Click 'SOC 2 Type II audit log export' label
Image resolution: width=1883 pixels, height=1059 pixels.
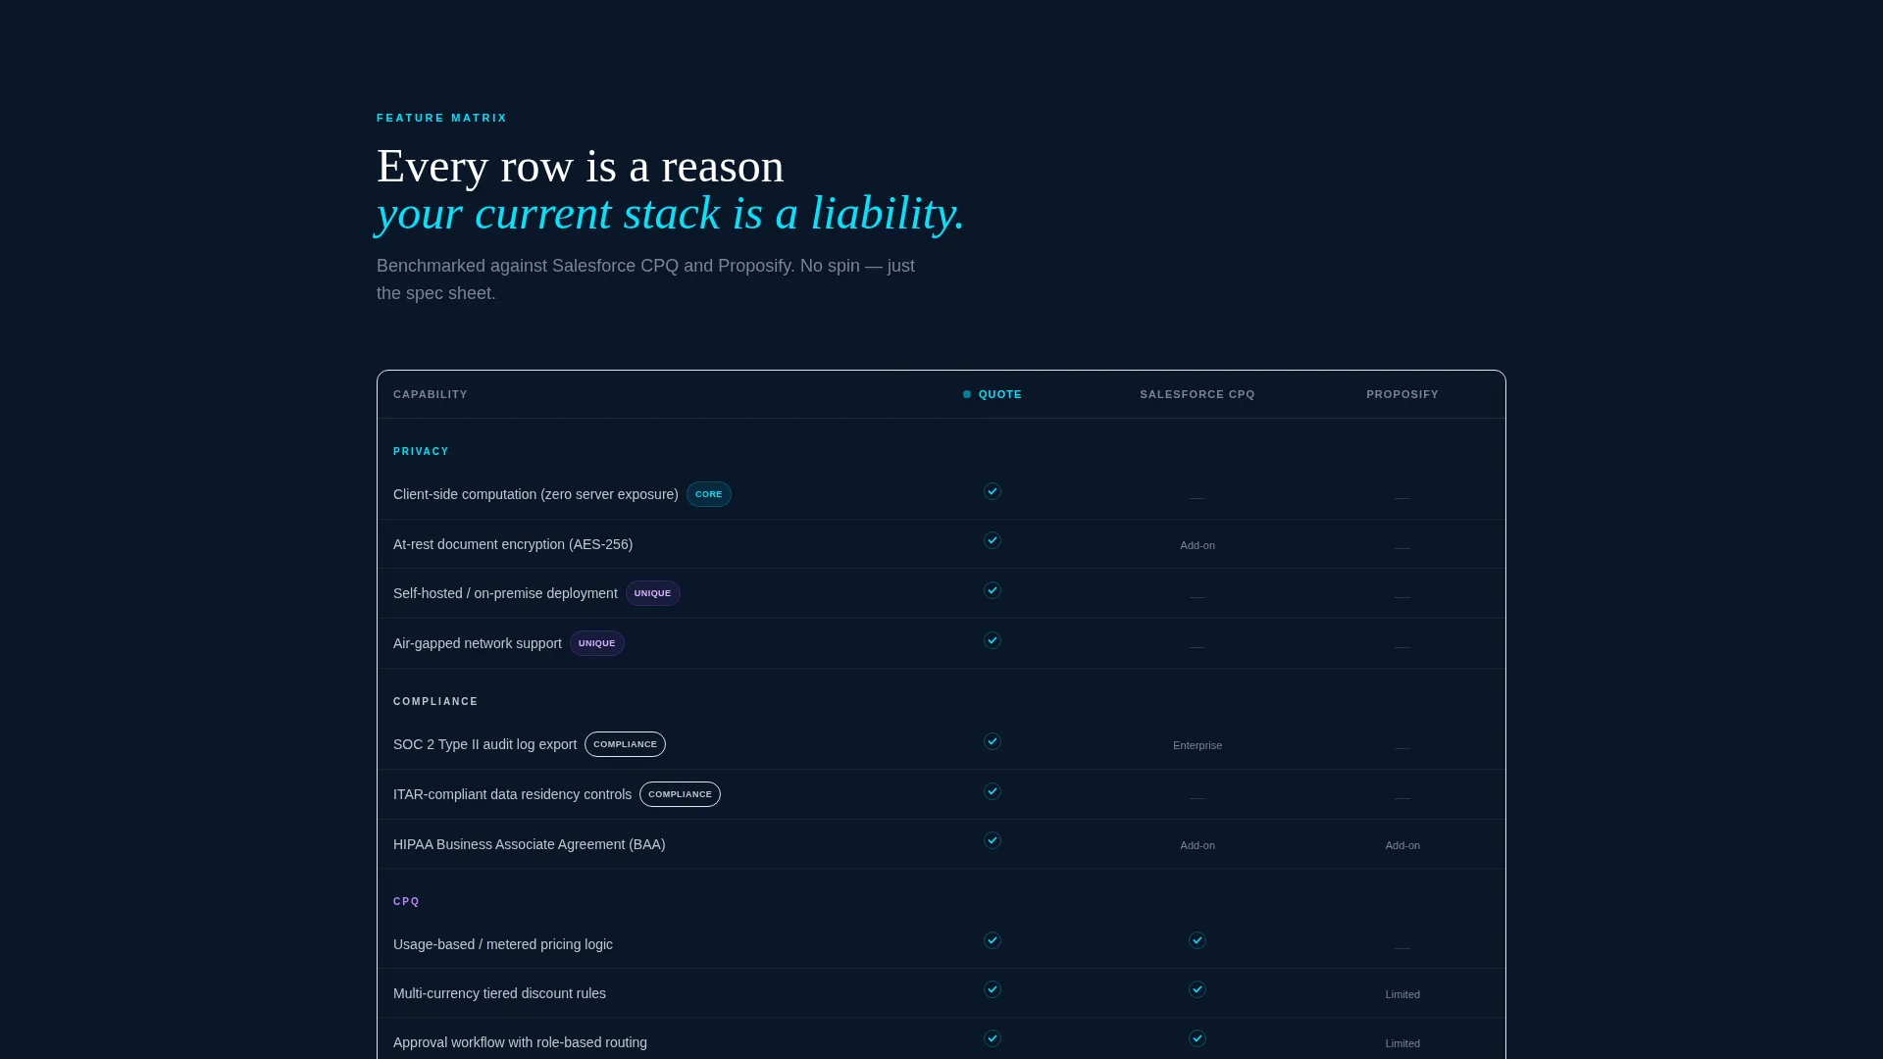[484, 744]
